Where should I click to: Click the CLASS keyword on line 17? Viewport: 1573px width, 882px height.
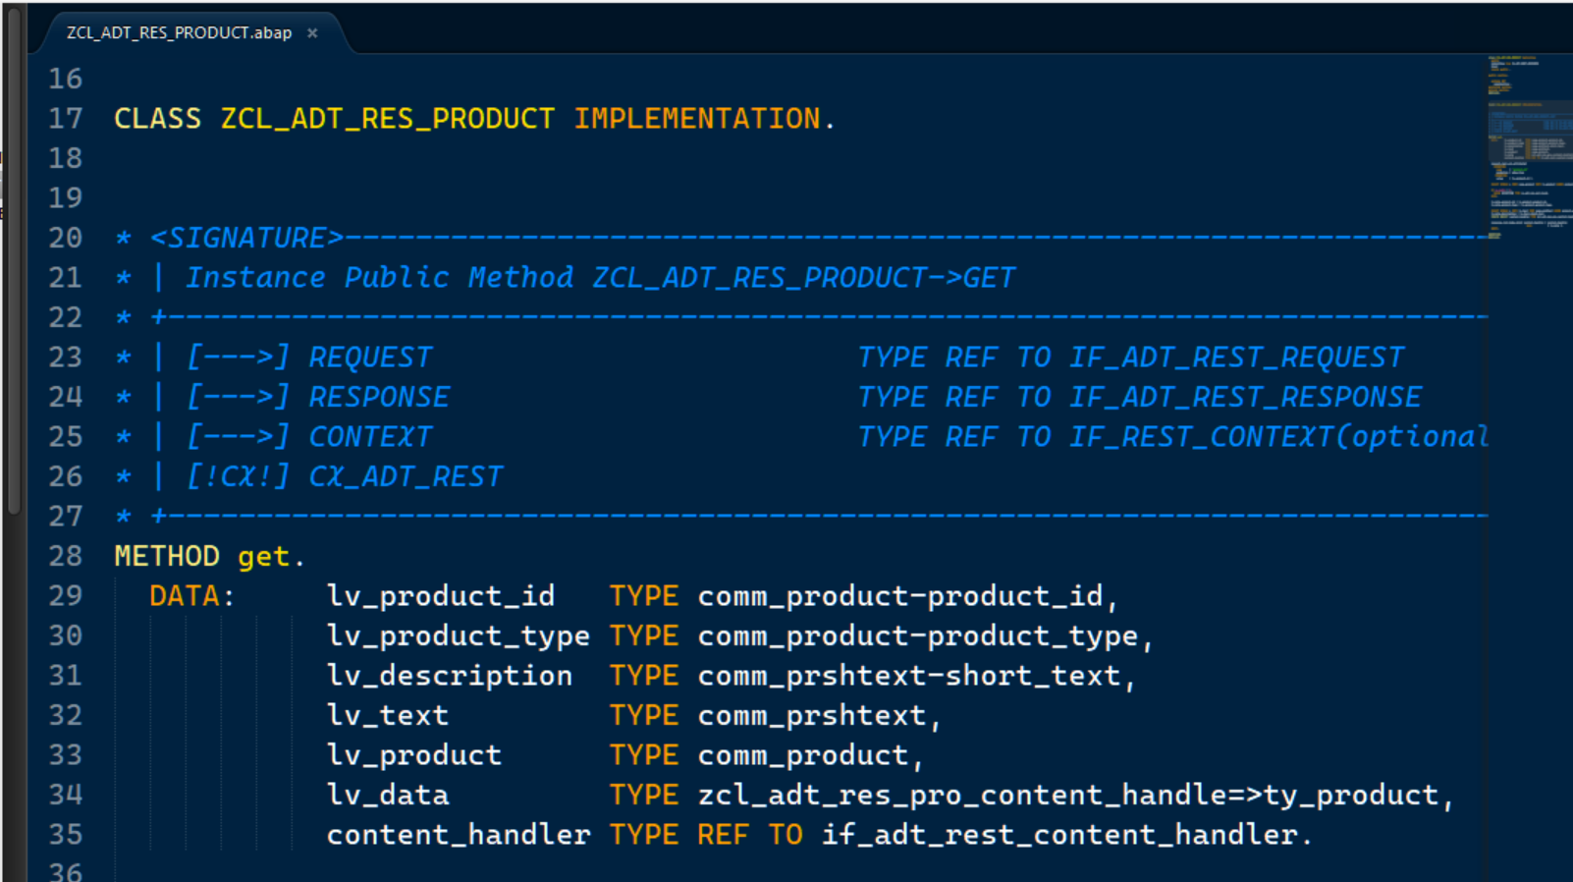157,119
